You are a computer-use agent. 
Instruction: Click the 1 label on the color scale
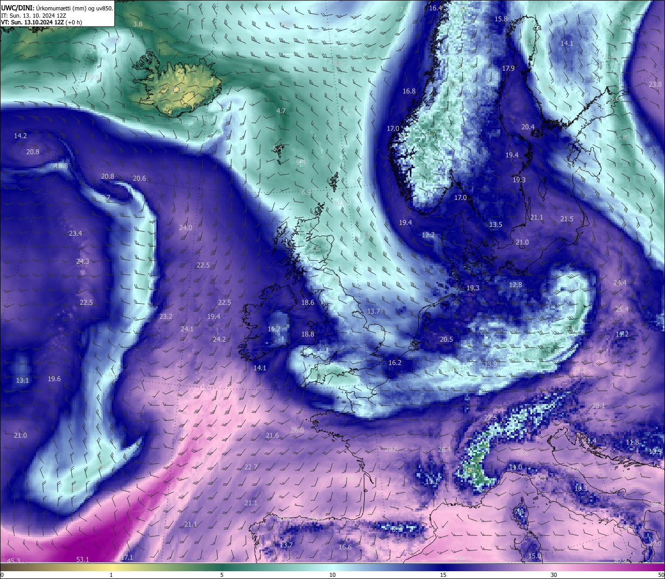point(111,575)
